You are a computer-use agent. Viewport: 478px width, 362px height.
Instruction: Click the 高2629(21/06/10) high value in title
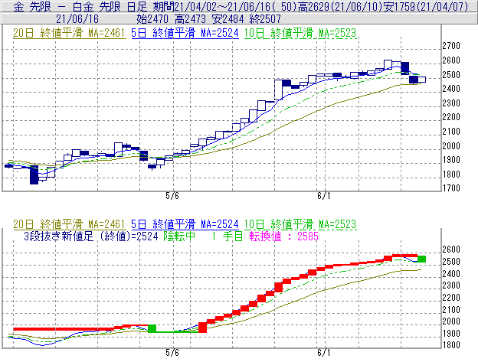click(x=340, y=6)
